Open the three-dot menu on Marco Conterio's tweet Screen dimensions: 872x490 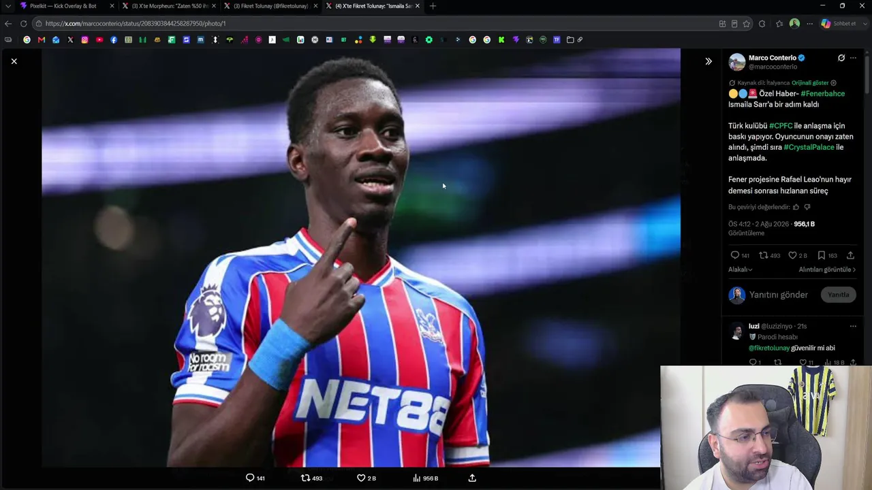[x=853, y=58]
